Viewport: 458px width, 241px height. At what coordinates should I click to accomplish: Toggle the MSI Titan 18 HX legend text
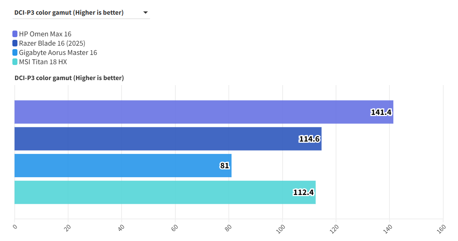point(43,62)
